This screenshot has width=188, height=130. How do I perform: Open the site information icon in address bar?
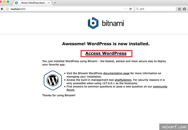[8, 9]
